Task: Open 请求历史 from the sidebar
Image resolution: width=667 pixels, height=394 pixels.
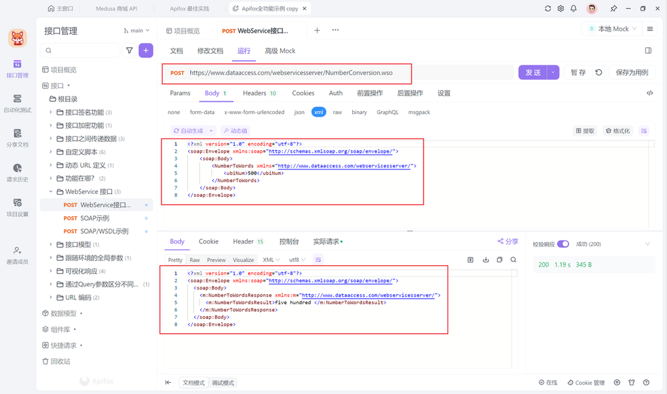Action: click(x=17, y=173)
